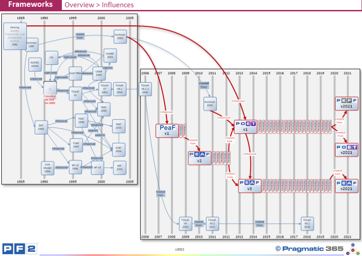The image size is (362, 256).
Task: Click the C4ISR 1999 node
Action: click(x=99, y=73)
